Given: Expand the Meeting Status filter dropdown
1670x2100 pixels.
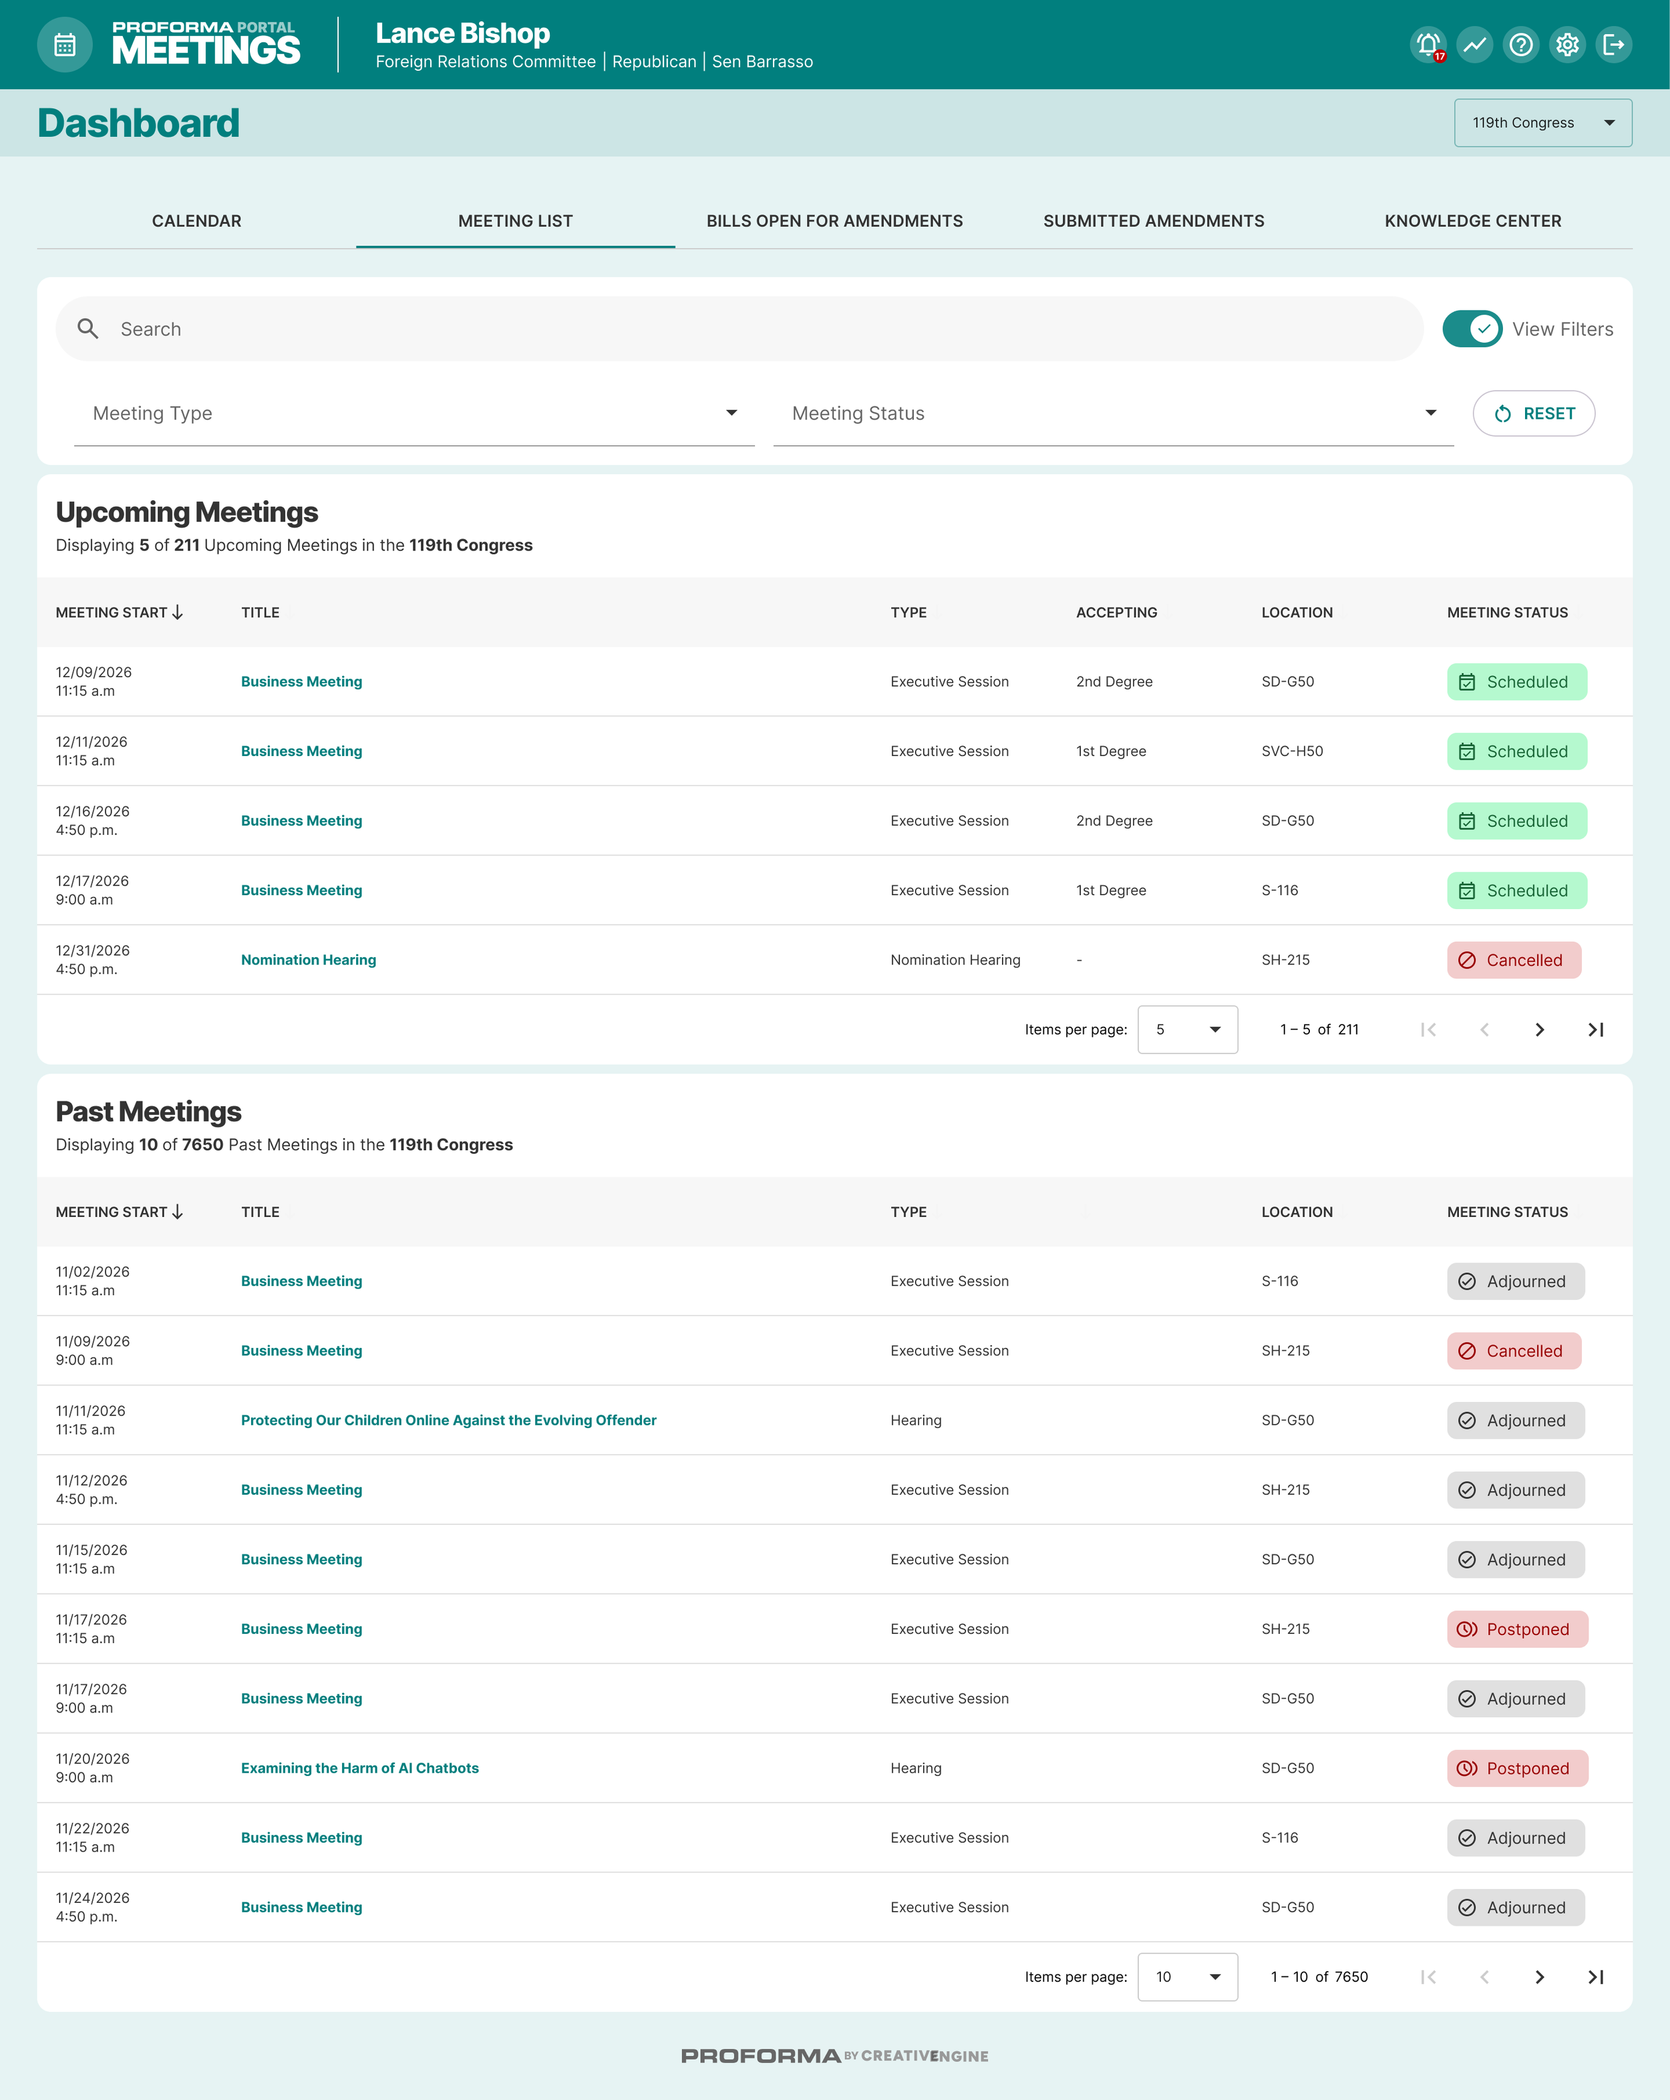Looking at the screenshot, I should [x=1113, y=414].
